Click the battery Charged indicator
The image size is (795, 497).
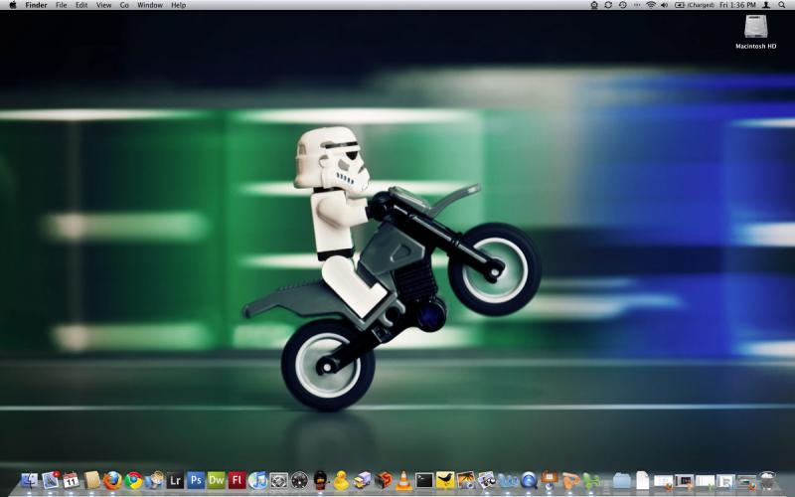pyautogui.click(x=694, y=5)
